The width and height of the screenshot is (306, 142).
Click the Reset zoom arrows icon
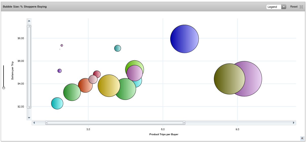pyautogui.click(x=301, y=7)
